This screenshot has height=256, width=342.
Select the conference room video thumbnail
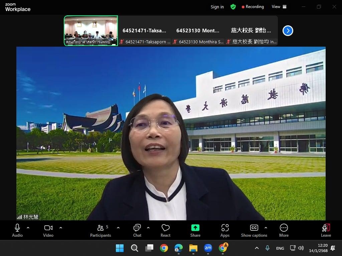click(91, 31)
